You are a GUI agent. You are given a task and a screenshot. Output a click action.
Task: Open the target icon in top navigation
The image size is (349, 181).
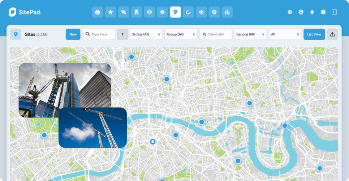click(x=149, y=12)
